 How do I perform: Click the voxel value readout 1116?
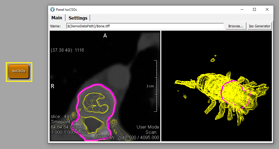[x=79, y=50]
